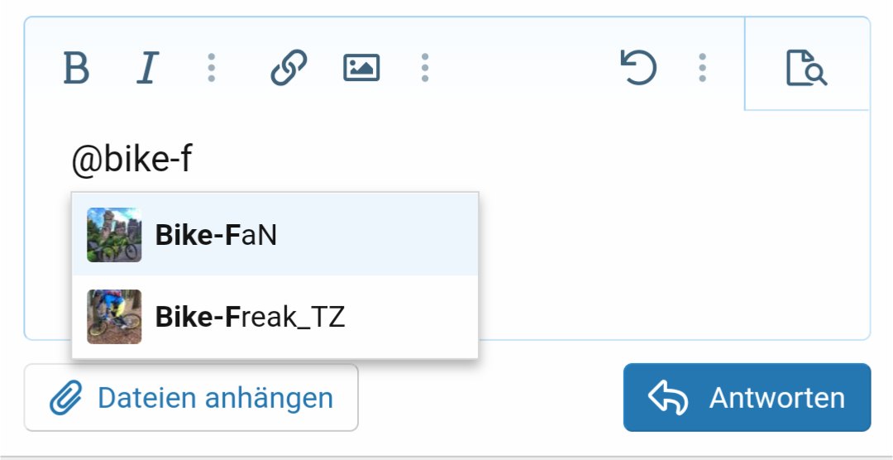Click the reply arrow icon in Antworten

coord(668,397)
